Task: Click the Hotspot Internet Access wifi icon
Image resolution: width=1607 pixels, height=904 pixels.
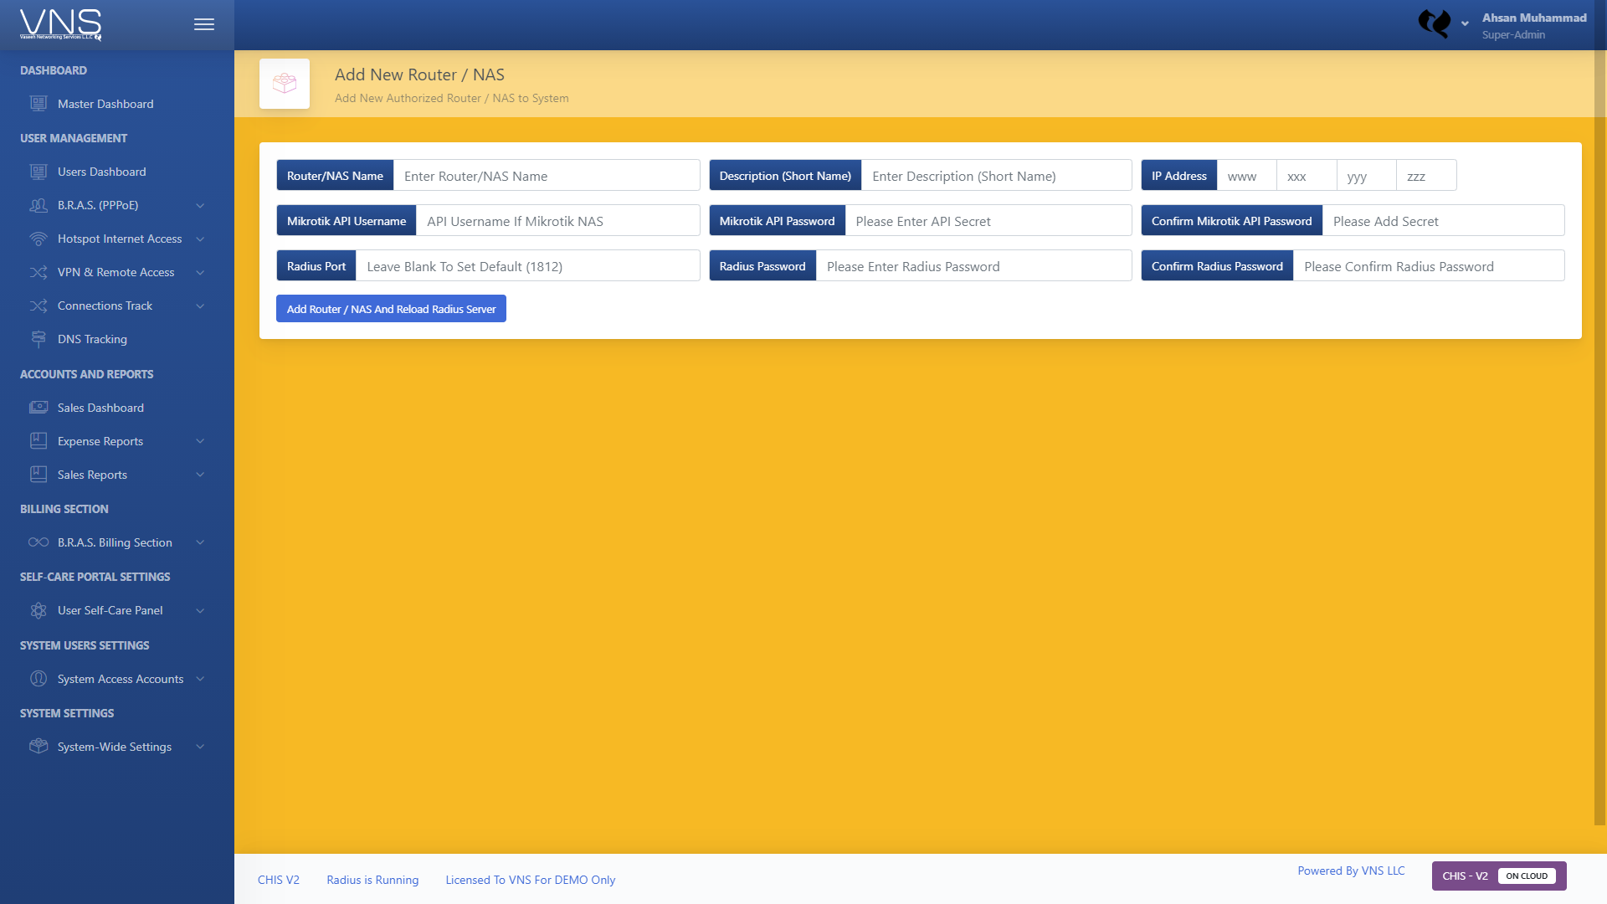Action: click(39, 239)
